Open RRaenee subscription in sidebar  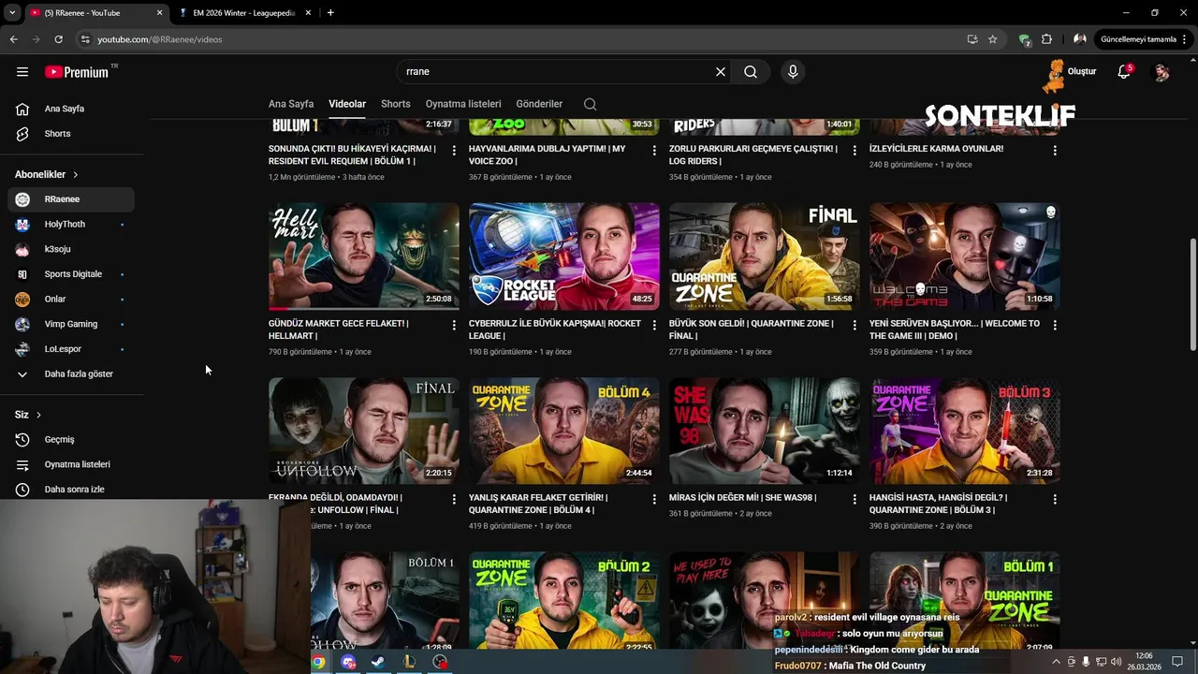[x=71, y=199]
